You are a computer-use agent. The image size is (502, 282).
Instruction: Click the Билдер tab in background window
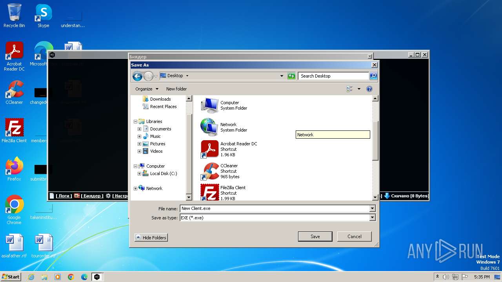tap(89, 196)
